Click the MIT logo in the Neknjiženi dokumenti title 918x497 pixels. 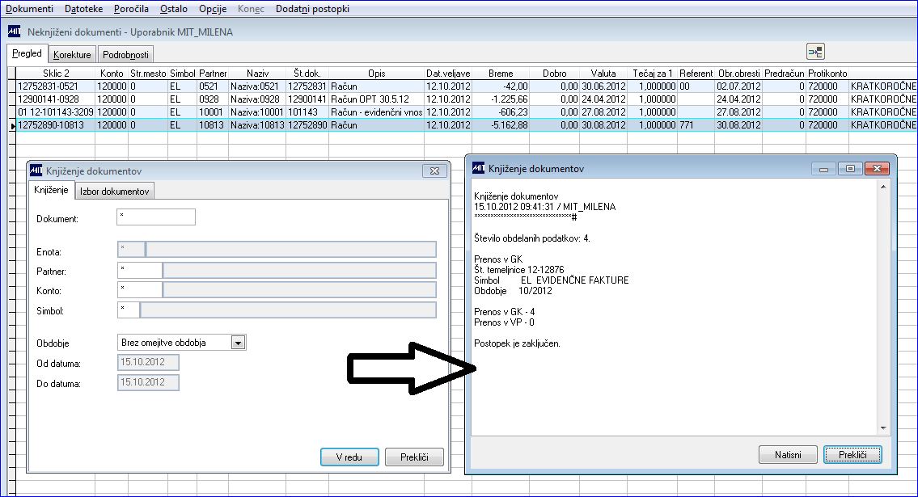point(15,32)
